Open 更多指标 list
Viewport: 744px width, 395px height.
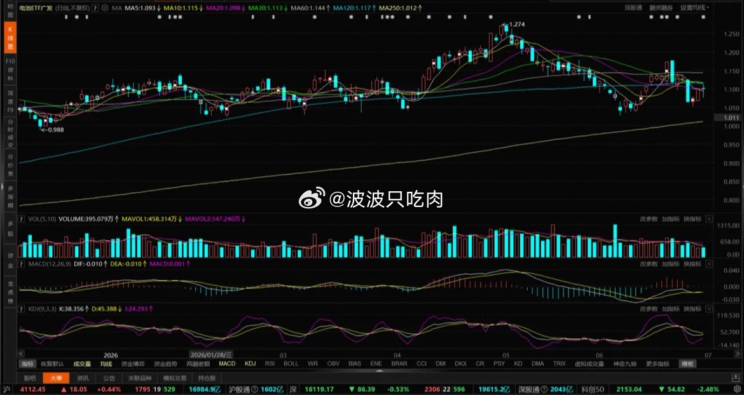pyautogui.click(x=658, y=364)
